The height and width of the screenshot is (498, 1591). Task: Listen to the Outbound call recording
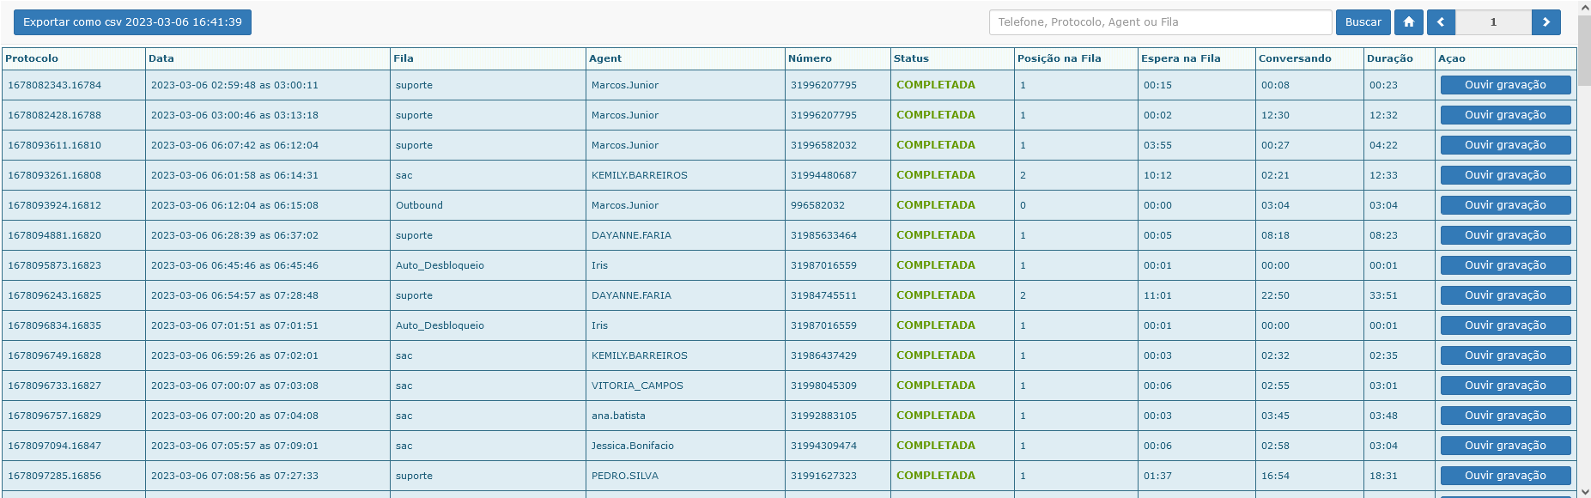[x=1505, y=205]
